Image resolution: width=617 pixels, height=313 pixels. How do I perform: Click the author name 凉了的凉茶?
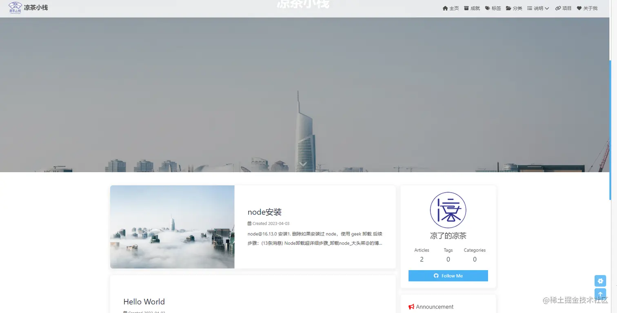(448, 236)
